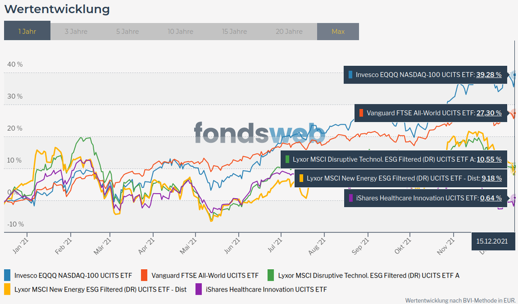Open the 10 Jahre time range
518x304 pixels.
(180, 31)
